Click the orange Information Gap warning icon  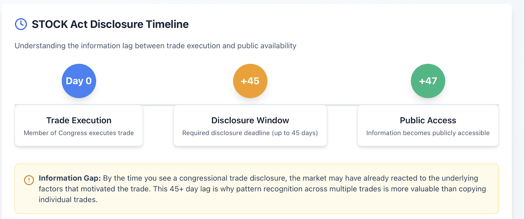[x=29, y=180]
